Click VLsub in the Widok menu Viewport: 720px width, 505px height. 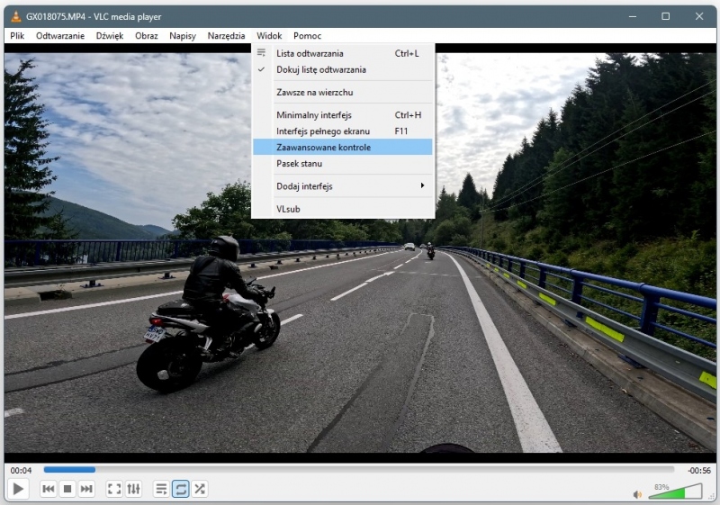289,209
